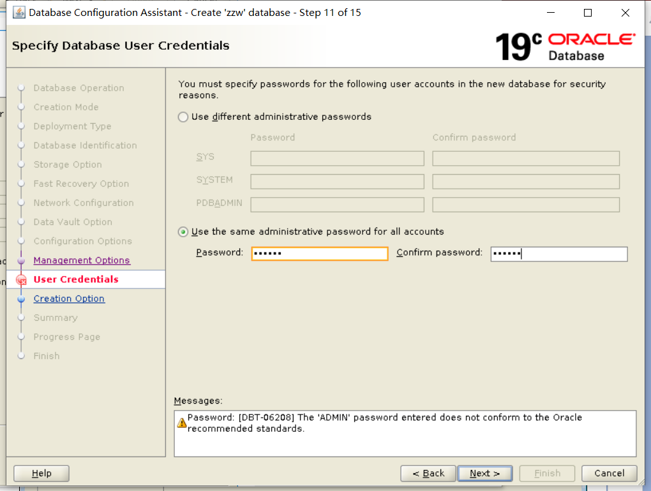Viewport: 651px width, 491px height.
Task: Click the Cancel button
Action: pos(609,473)
